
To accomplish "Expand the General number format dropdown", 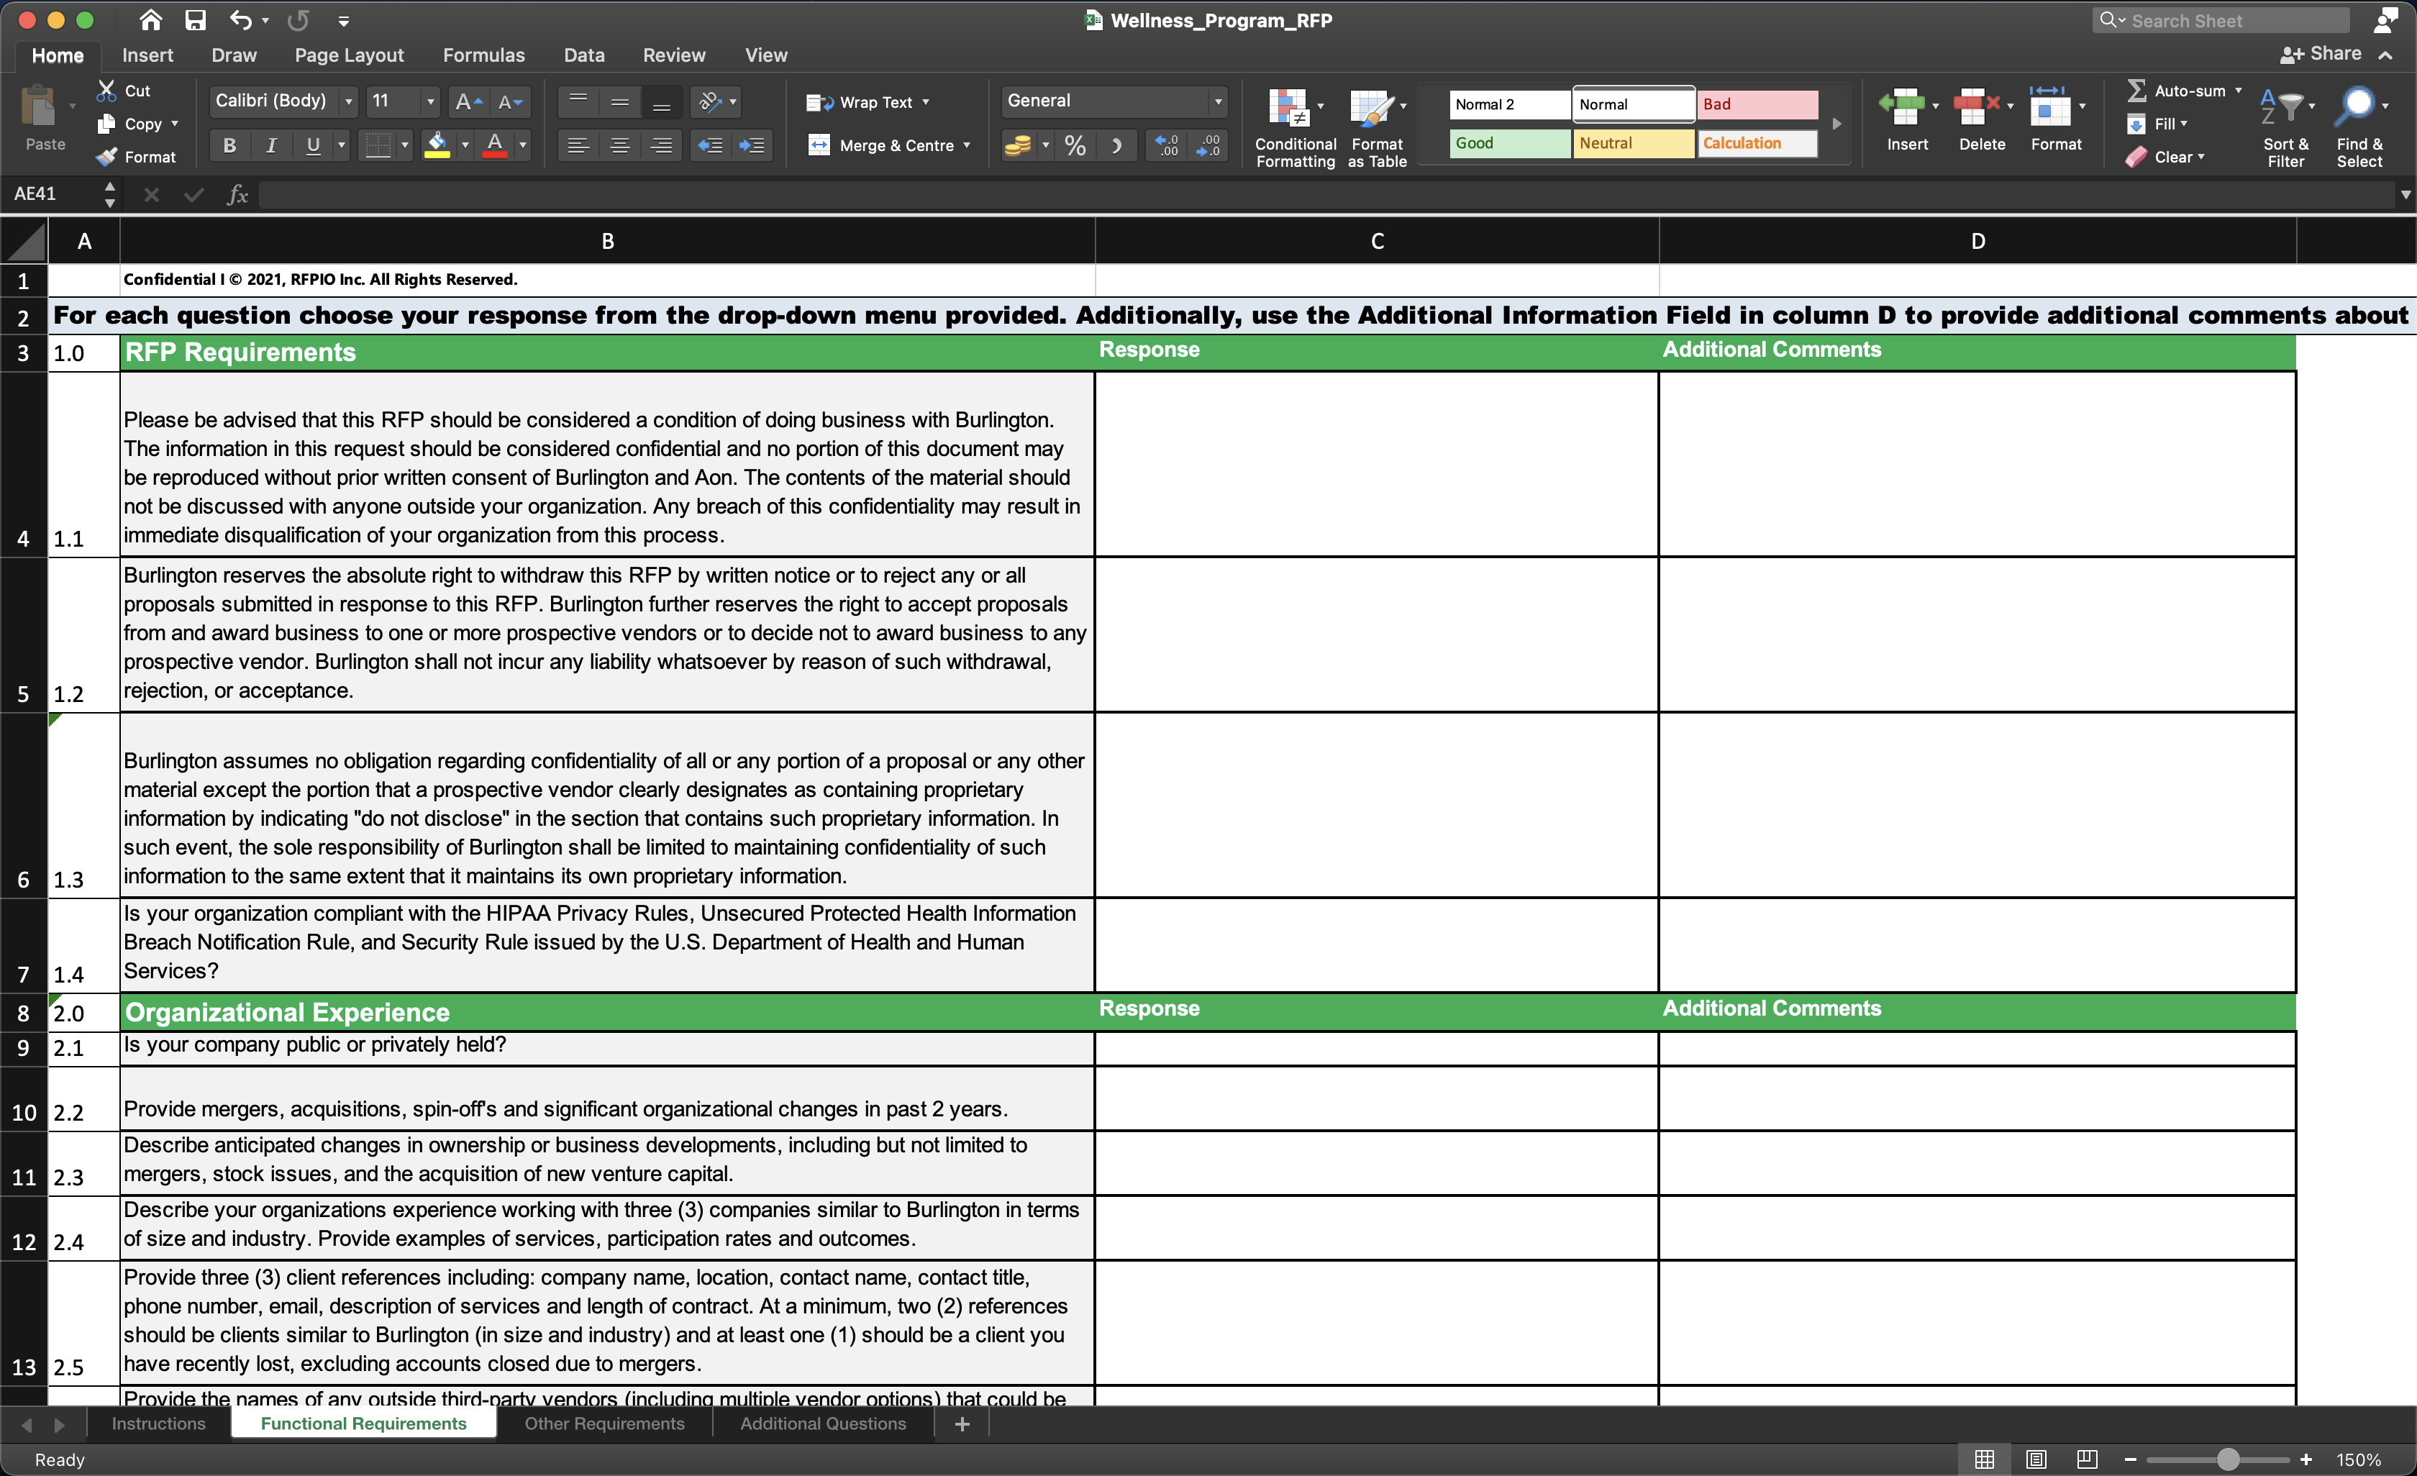I will click(x=1216, y=101).
